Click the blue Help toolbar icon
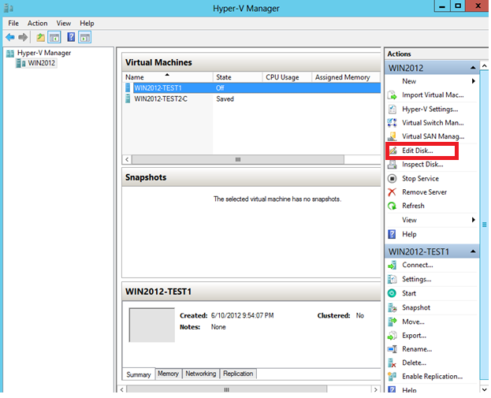Image resolution: width=491 pixels, height=398 pixels. point(71,37)
